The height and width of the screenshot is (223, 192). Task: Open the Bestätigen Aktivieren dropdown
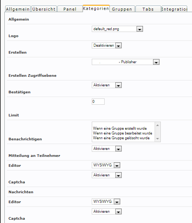tap(106, 85)
